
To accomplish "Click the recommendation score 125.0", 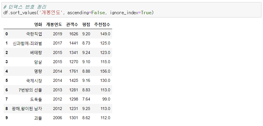I will point(105,43).
